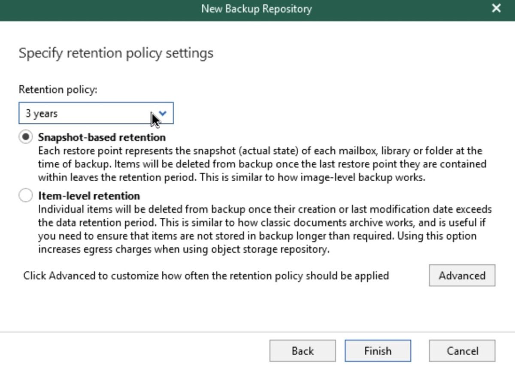The image size is (515, 368).
Task: Go Back to the previous wizard step
Action: (303, 351)
